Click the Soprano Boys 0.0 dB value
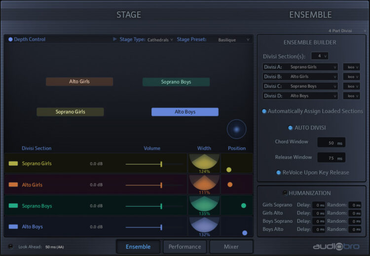Viewport: 370px width, 256px height. (x=96, y=206)
